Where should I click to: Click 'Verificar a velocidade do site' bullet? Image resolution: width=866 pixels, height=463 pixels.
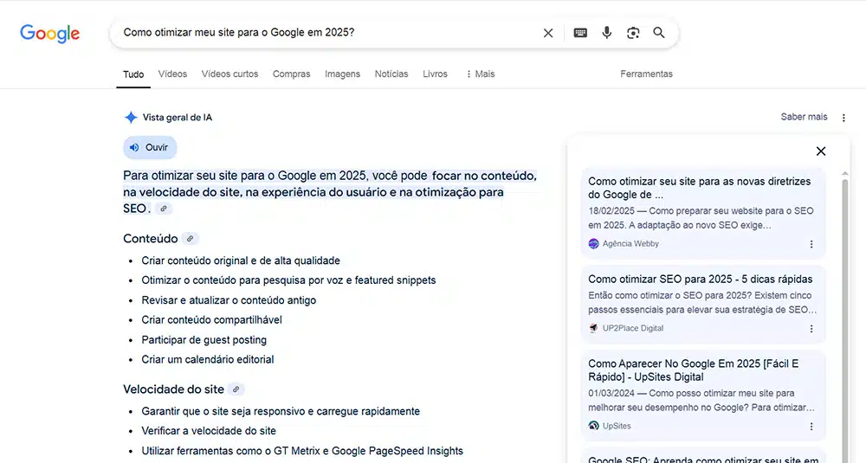coord(209,431)
